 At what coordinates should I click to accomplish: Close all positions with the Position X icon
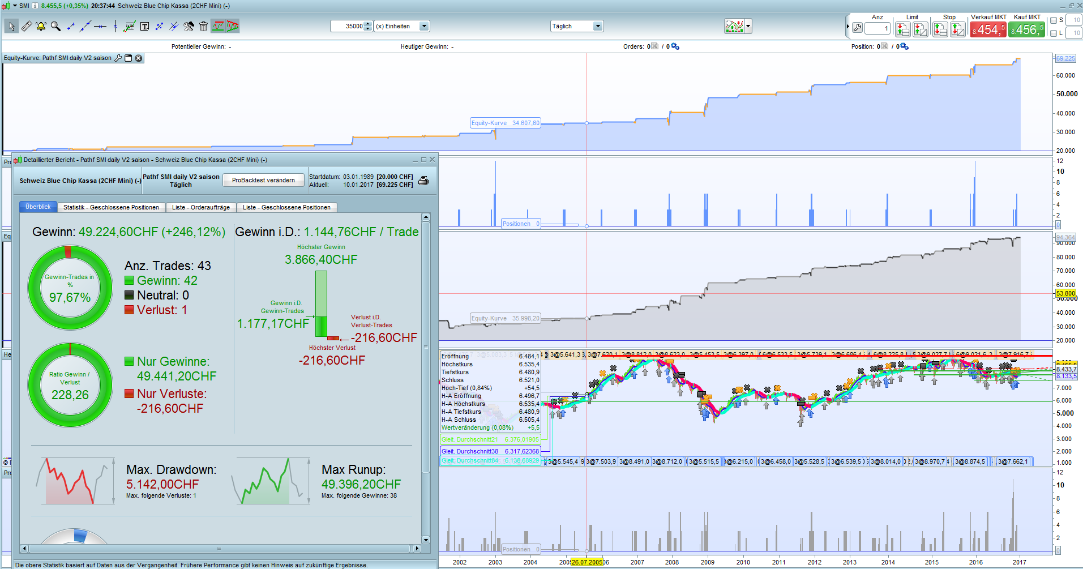pyautogui.click(x=884, y=46)
